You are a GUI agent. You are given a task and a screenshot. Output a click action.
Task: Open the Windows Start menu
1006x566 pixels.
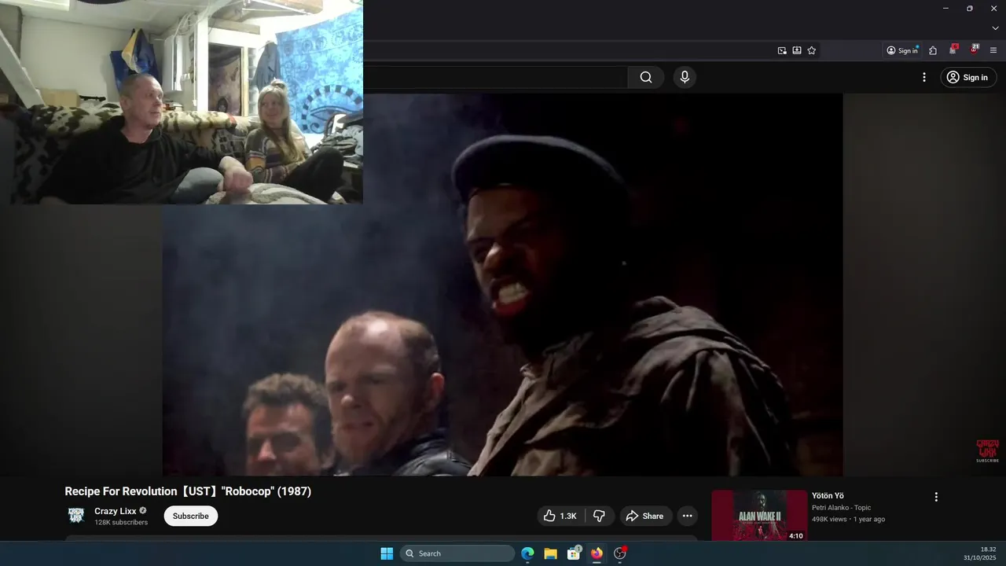pyautogui.click(x=387, y=553)
